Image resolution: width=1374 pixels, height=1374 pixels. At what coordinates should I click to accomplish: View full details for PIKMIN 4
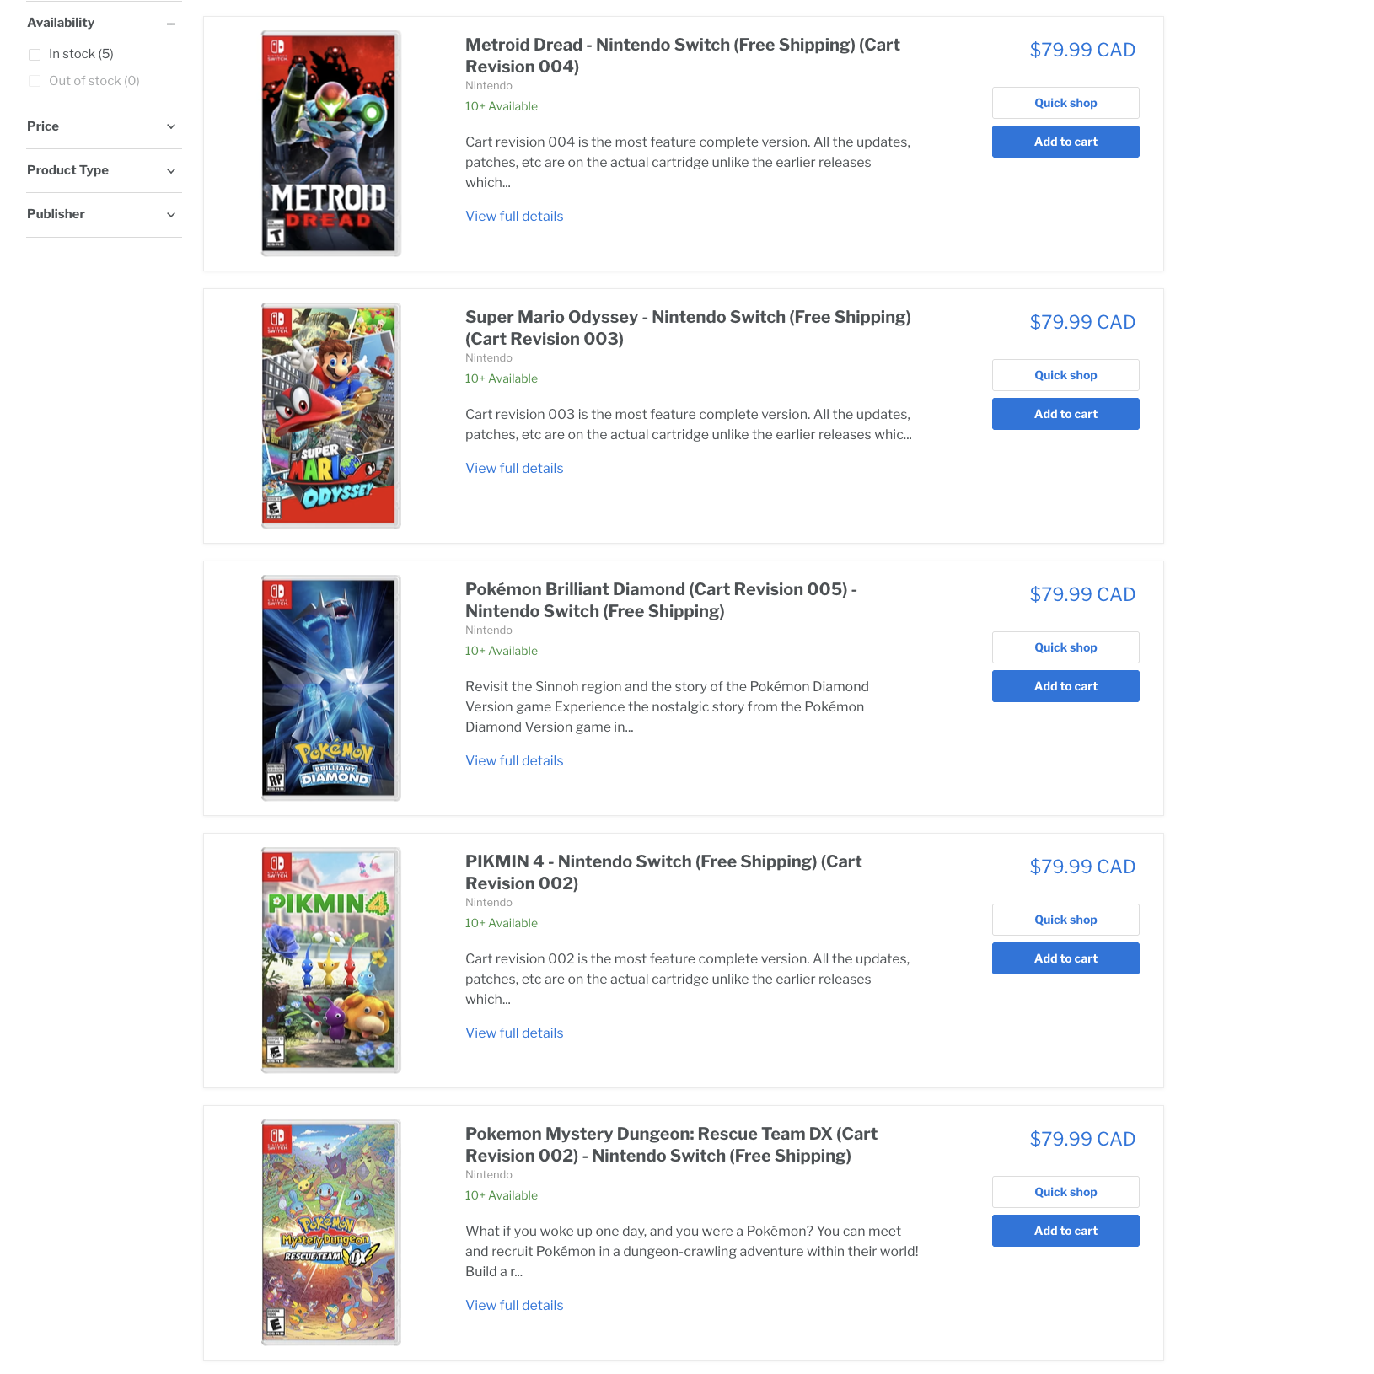[514, 1033]
